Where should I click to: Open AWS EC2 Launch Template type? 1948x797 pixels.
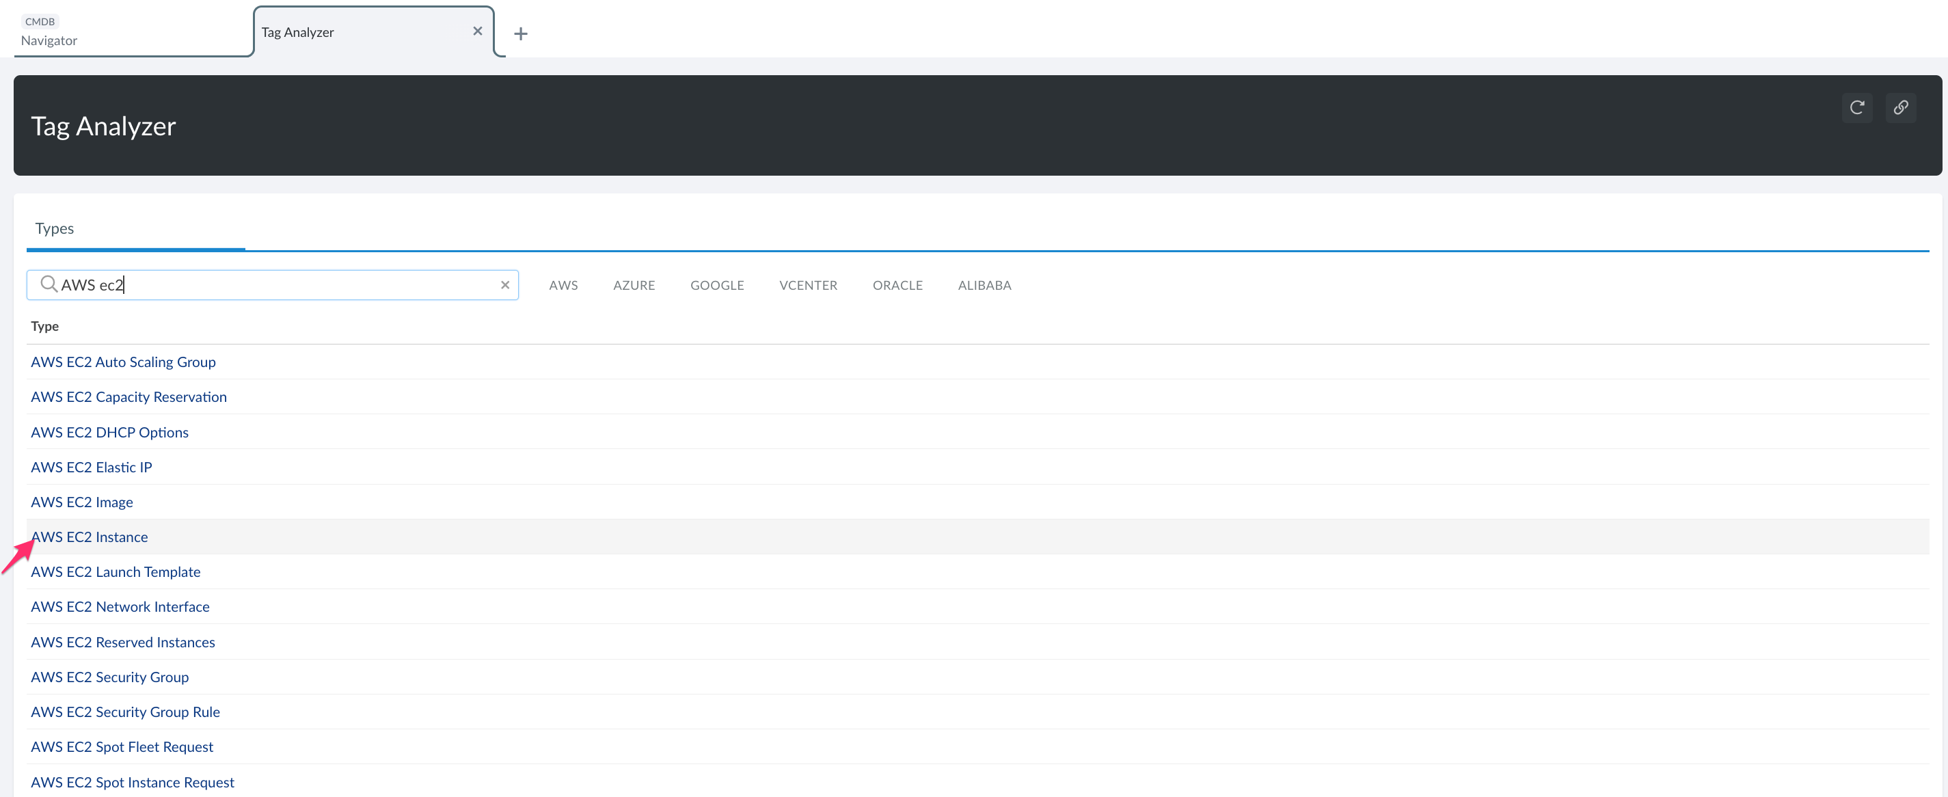pyautogui.click(x=116, y=571)
